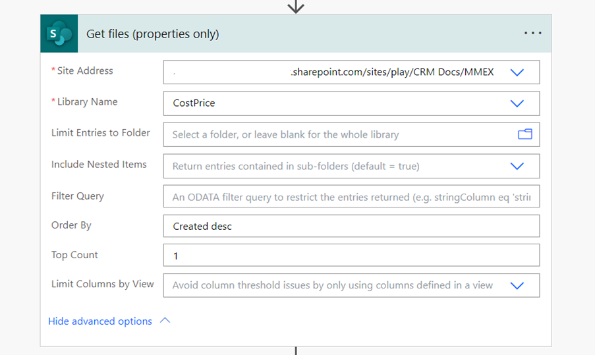This screenshot has height=355, width=595.
Task: Collapse advanced options with the chevron
Action: point(165,321)
